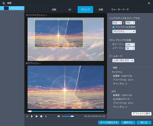Open the ウォーターマーク tab

point(120,9)
